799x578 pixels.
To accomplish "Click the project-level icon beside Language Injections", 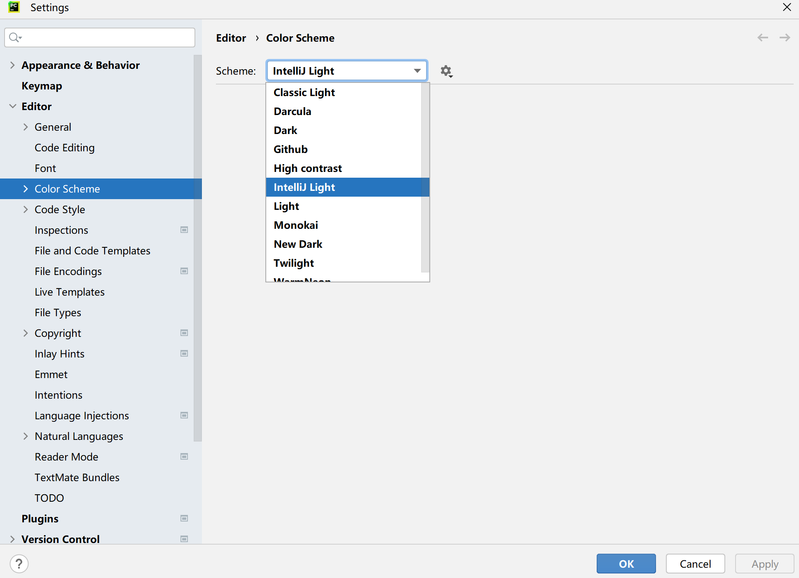I will coord(184,415).
